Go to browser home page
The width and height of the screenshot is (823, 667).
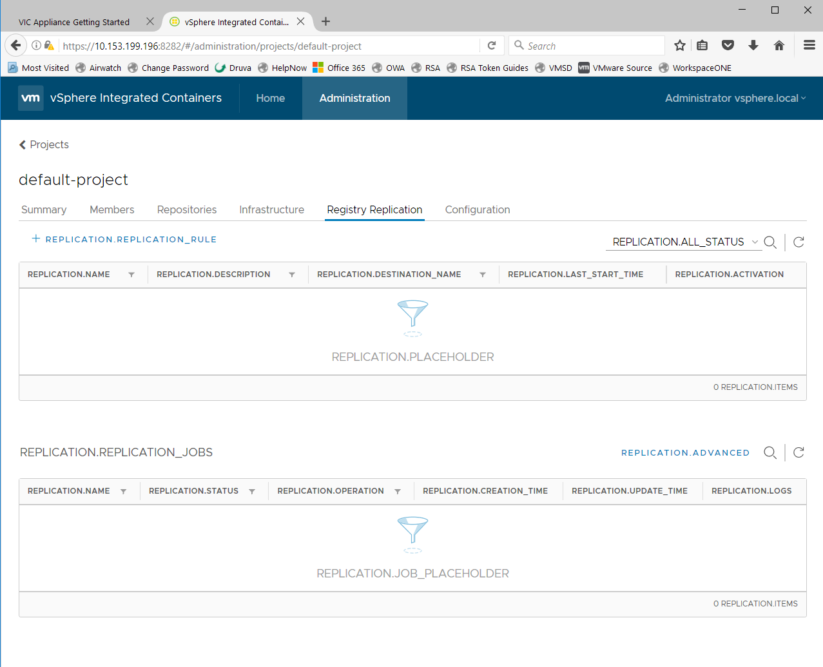tap(779, 45)
